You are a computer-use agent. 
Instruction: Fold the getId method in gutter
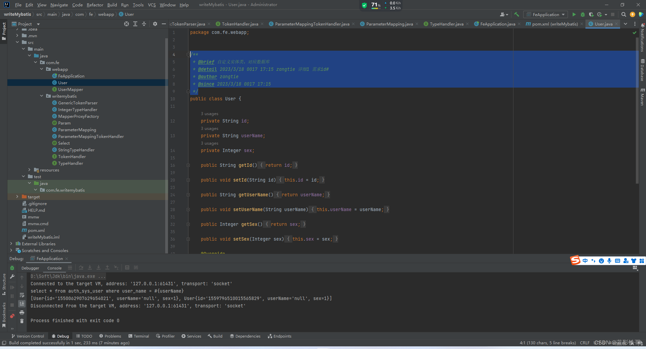pyautogui.click(x=188, y=165)
